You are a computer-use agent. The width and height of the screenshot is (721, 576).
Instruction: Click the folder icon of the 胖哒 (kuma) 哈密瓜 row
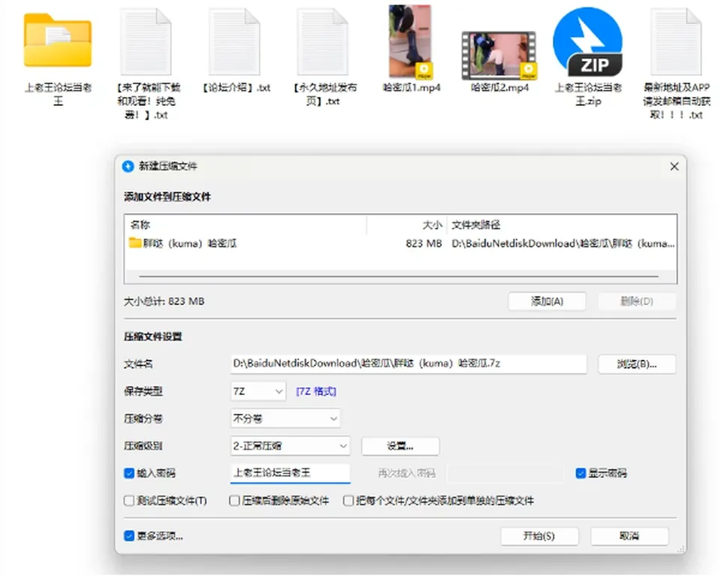pyautogui.click(x=135, y=243)
